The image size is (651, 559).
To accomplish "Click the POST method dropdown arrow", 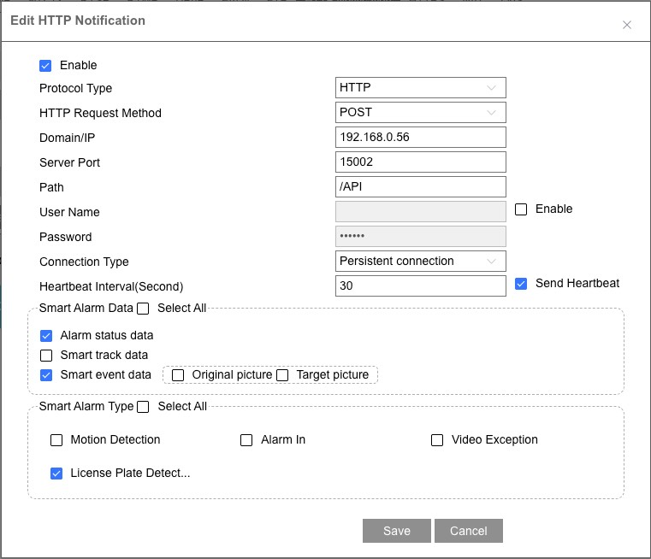I will point(491,113).
